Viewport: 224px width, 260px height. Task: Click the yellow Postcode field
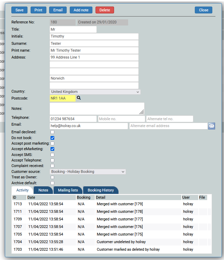(x=63, y=98)
